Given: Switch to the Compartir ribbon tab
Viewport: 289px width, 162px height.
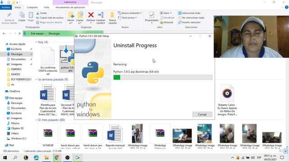Looking at the screenshot, I should coord(32,7).
